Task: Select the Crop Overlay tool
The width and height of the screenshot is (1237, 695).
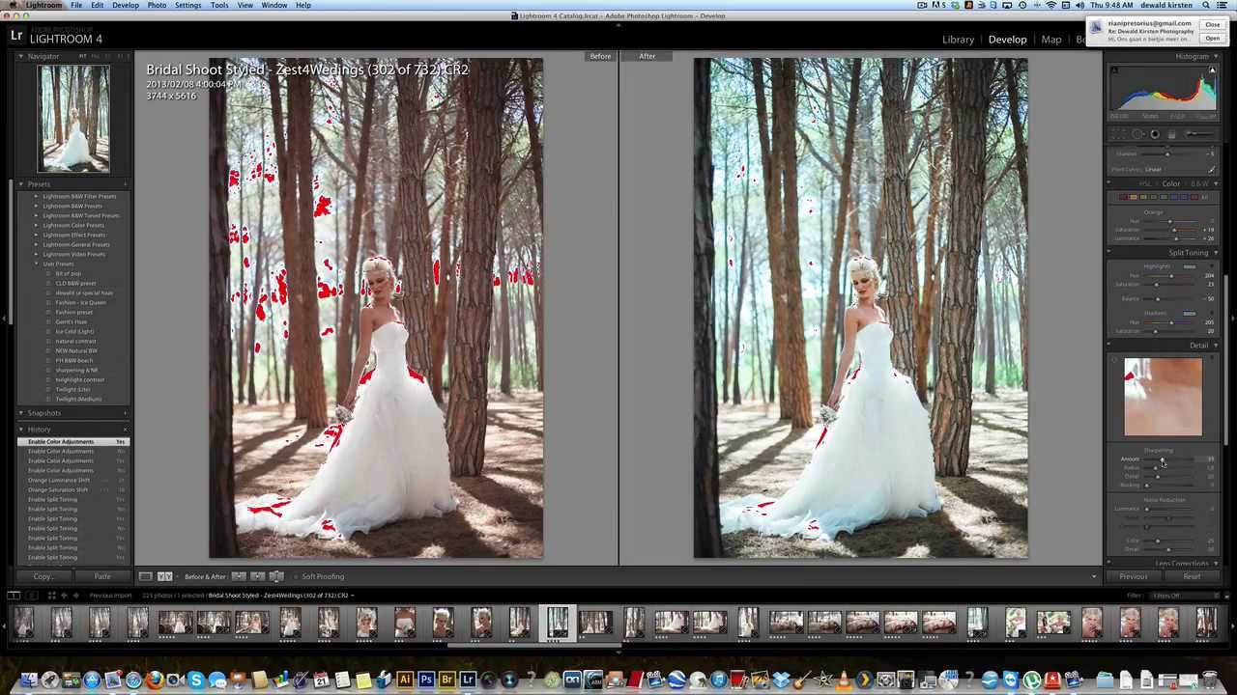Action: pos(1119,134)
